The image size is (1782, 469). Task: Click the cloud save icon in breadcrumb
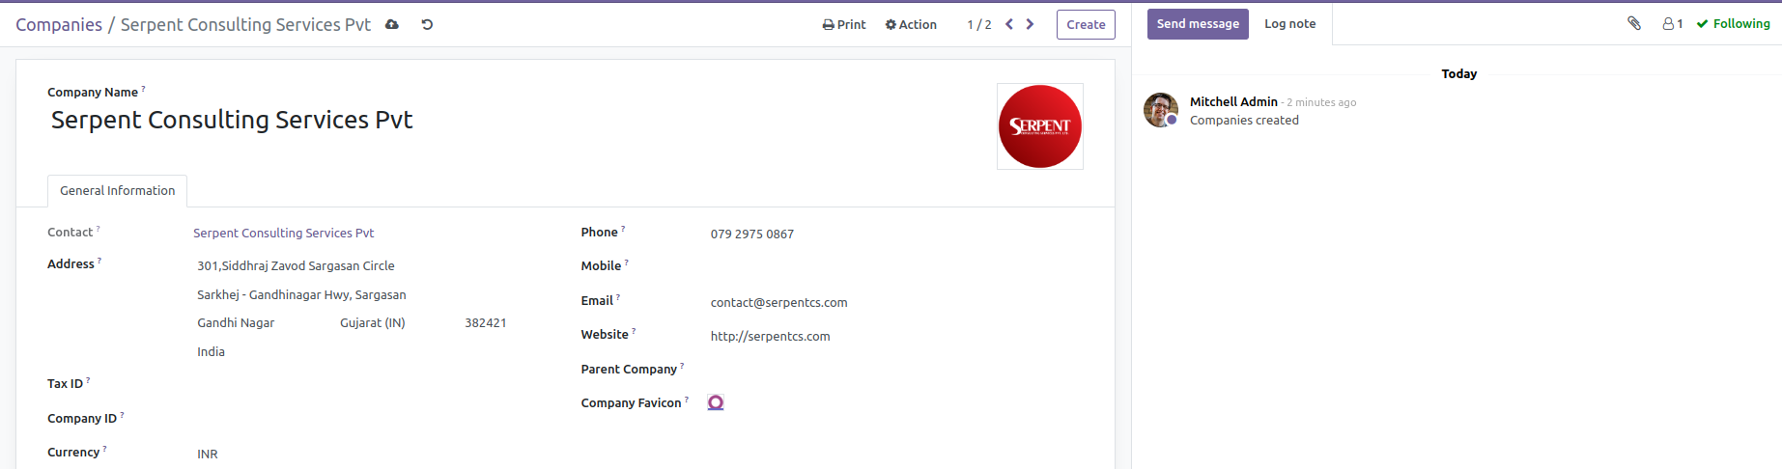pos(392,24)
